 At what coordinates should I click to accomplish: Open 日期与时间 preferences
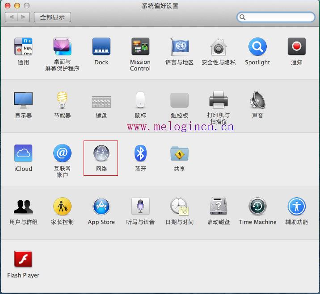coord(179,207)
